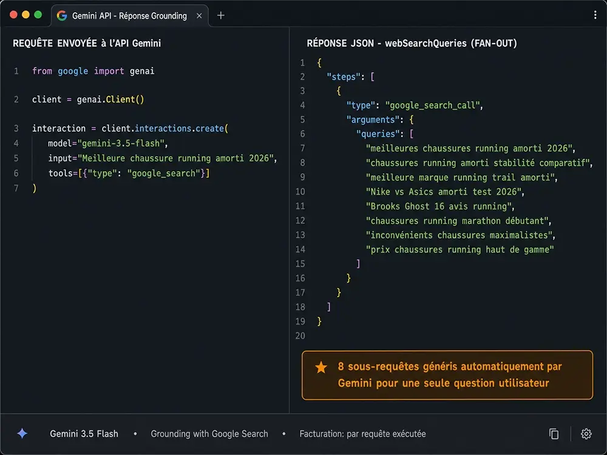607x455 pixels.
Task: Click the "queries": [ JSON line
Action: click(385, 134)
